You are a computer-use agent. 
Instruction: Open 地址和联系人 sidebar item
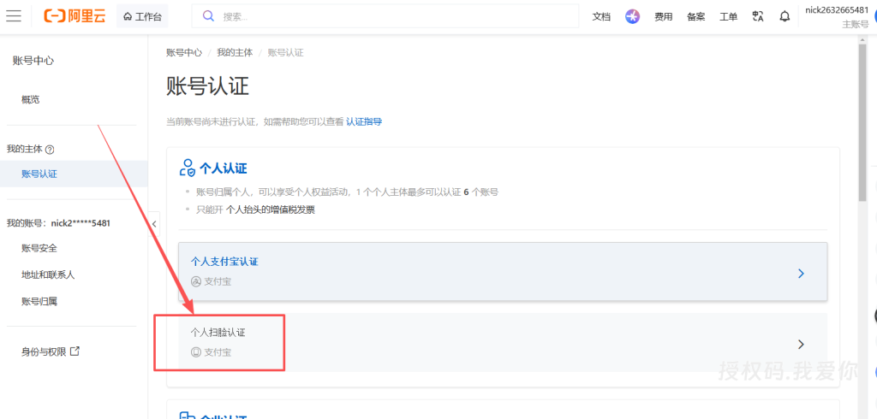pyautogui.click(x=48, y=274)
